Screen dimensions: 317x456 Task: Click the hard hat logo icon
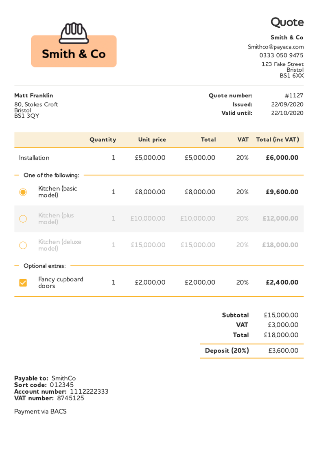[74, 33]
